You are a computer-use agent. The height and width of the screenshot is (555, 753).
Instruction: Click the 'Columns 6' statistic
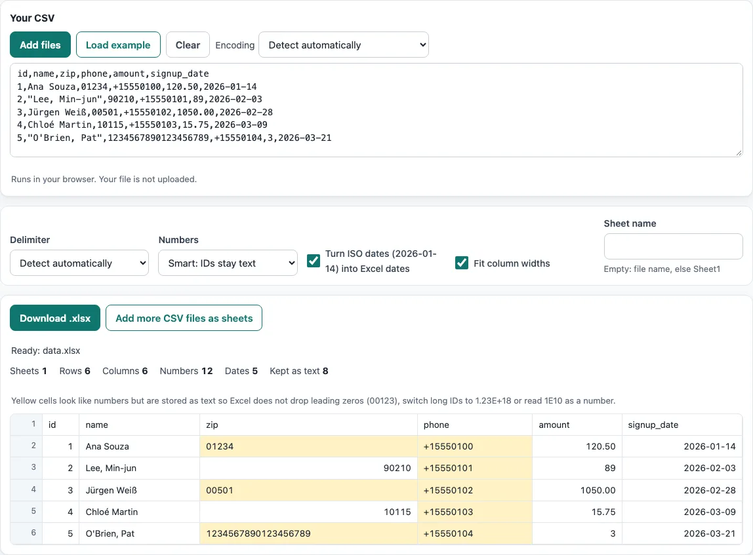tap(125, 371)
